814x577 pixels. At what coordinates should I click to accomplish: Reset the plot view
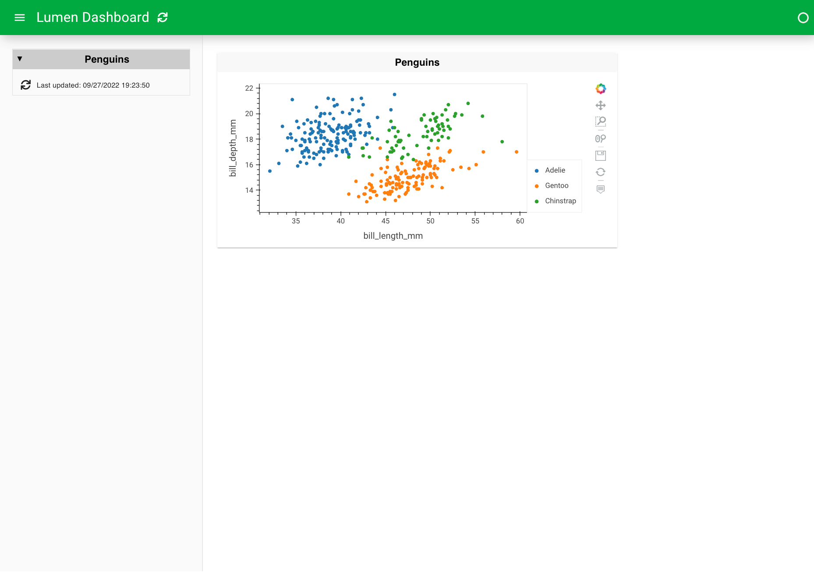point(600,172)
